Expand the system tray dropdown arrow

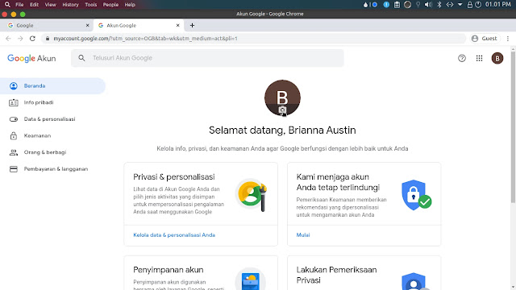coord(460,5)
